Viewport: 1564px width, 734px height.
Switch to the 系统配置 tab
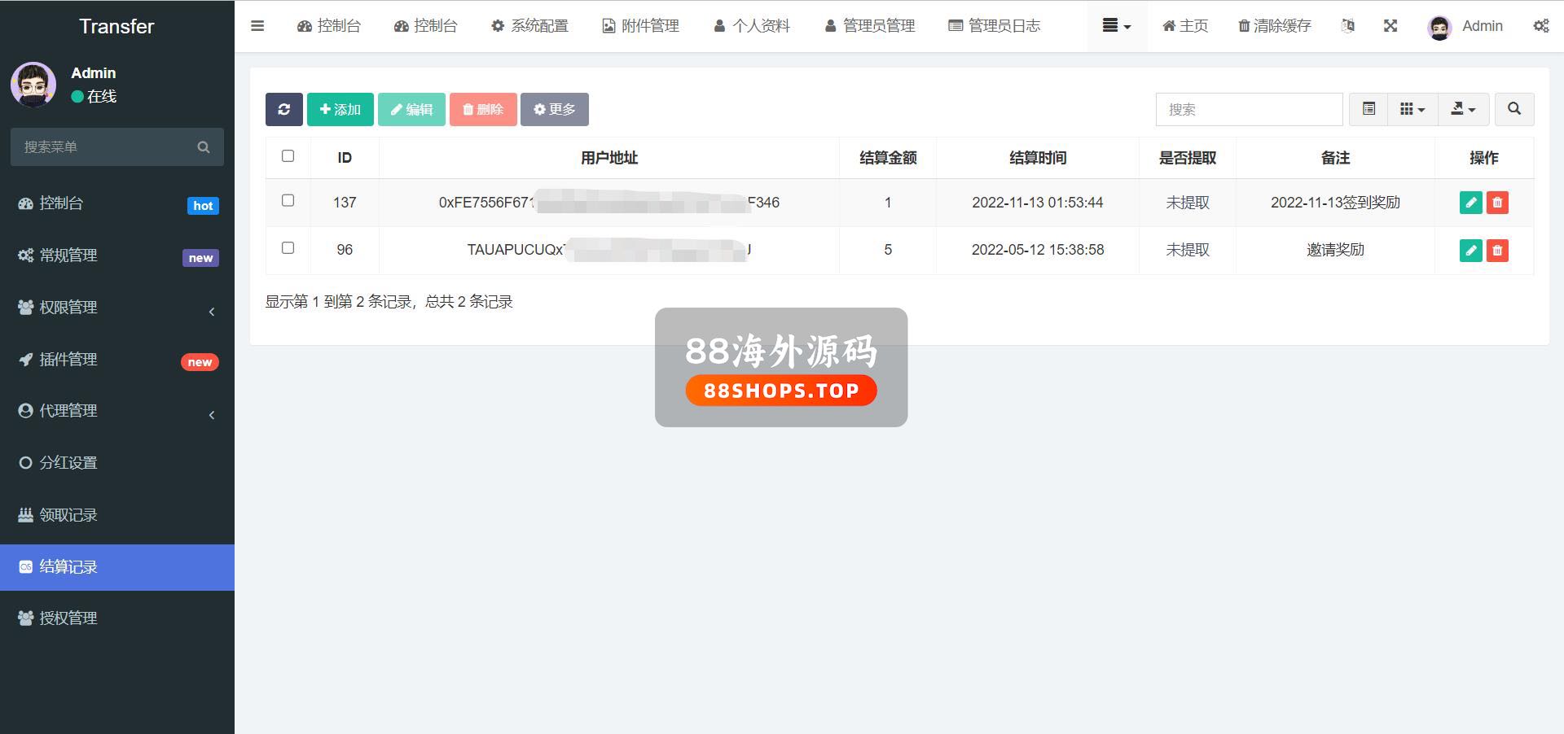(x=529, y=26)
